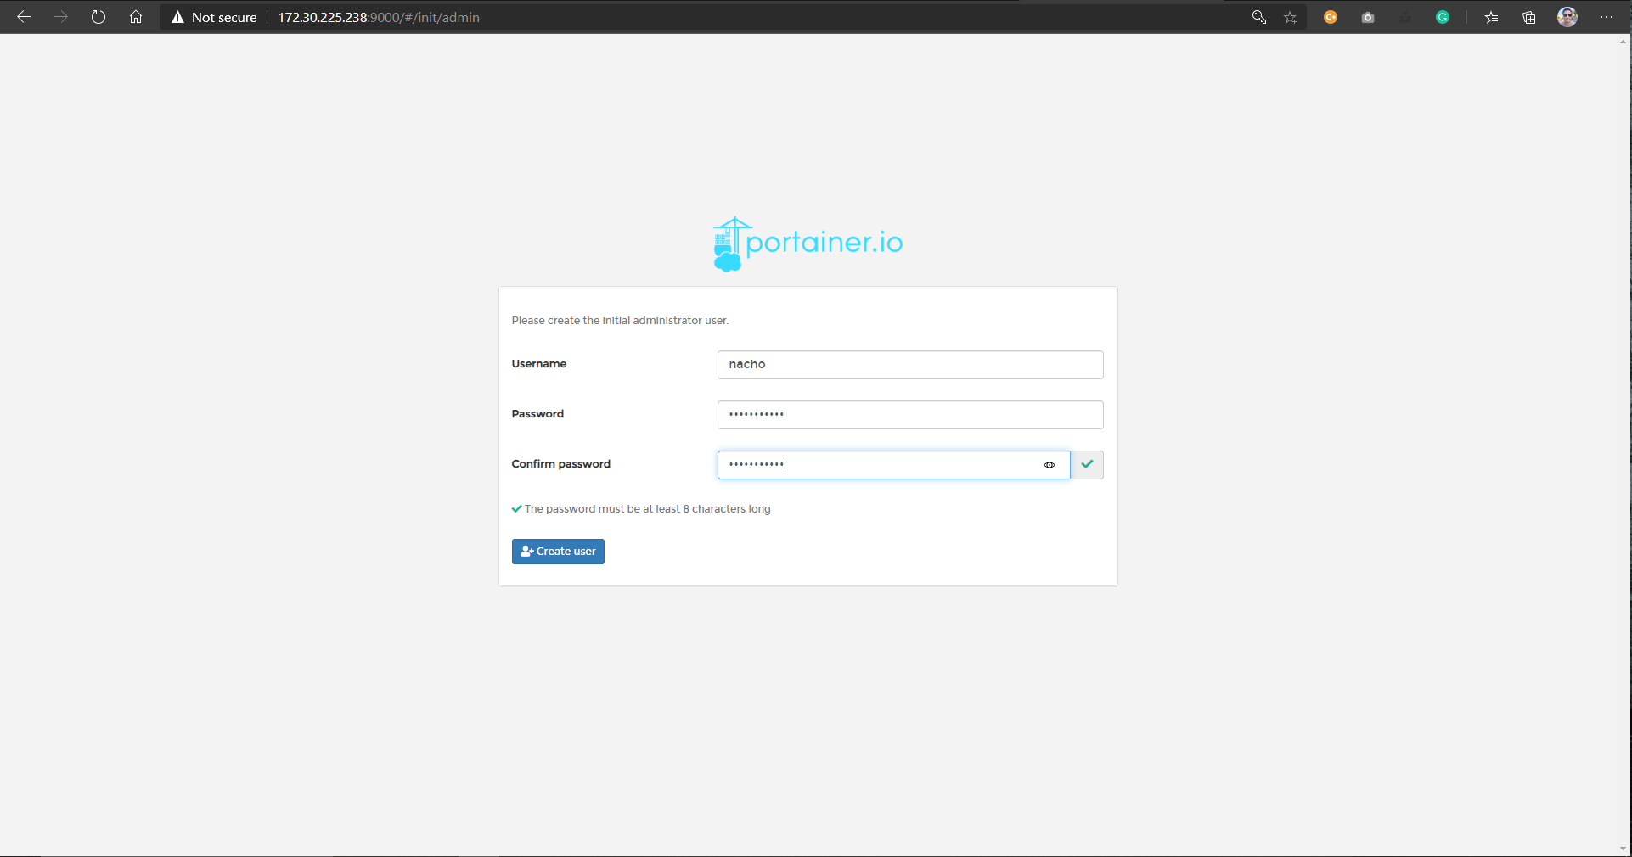Click the Create user button
The width and height of the screenshot is (1632, 857).
[x=558, y=552]
